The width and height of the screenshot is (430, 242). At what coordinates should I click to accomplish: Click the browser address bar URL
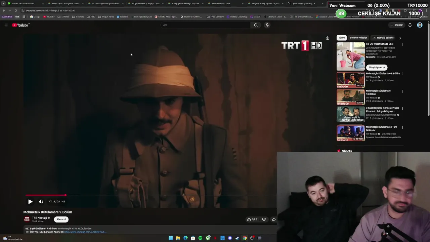point(50,10)
